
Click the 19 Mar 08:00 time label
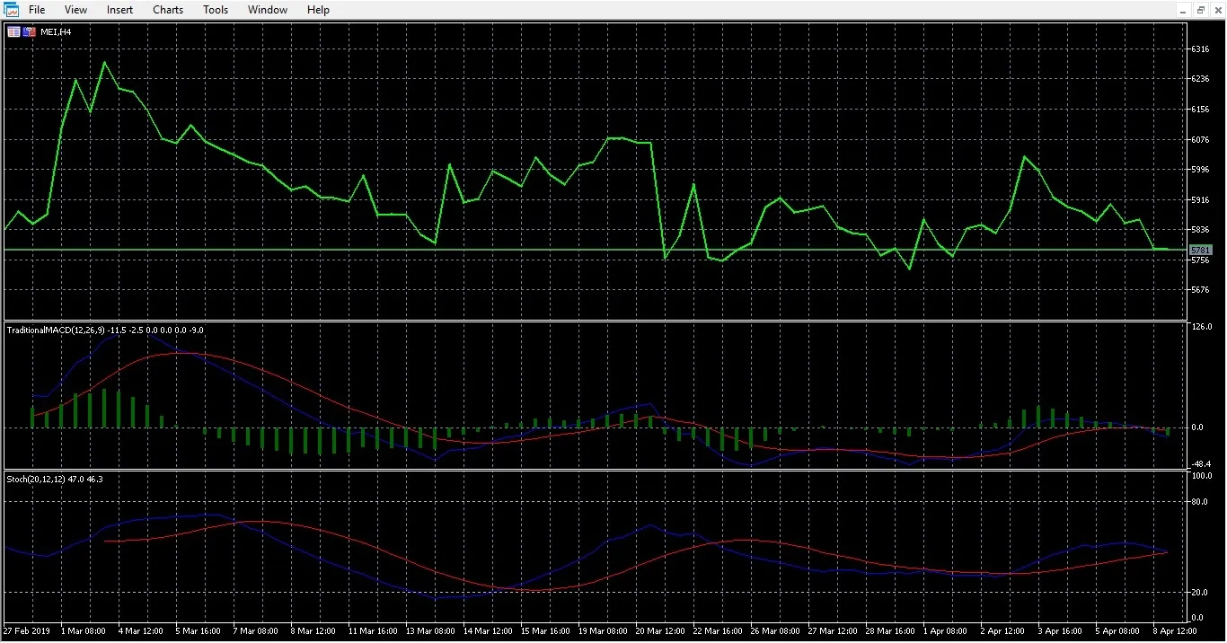[x=603, y=631]
